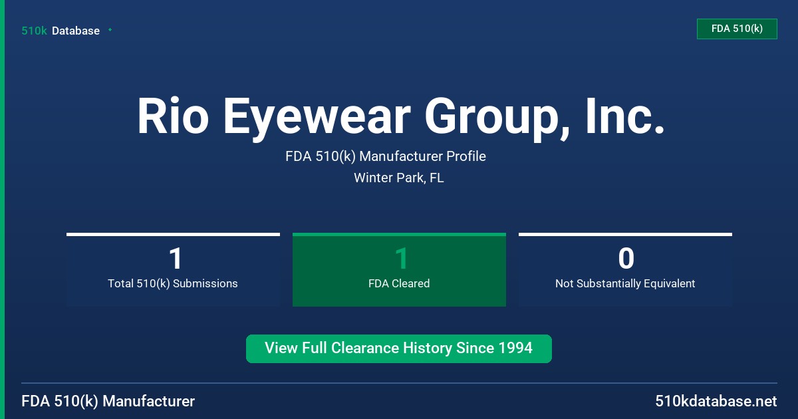Click the Winter Park, FL location text

(399, 178)
